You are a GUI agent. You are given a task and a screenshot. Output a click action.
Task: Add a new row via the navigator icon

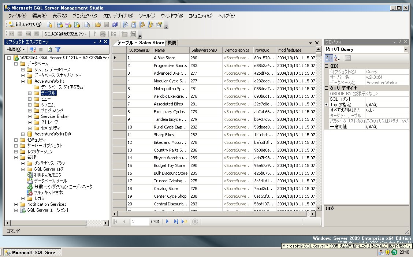click(184, 221)
